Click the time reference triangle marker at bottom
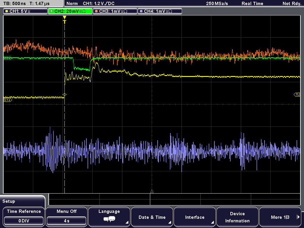The height and width of the screenshot is (228, 304). (152, 191)
